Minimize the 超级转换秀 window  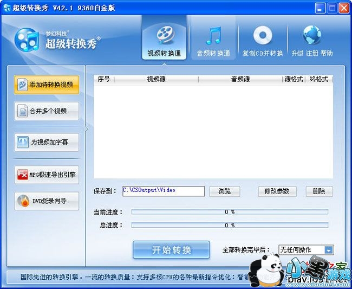click(320, 8)
